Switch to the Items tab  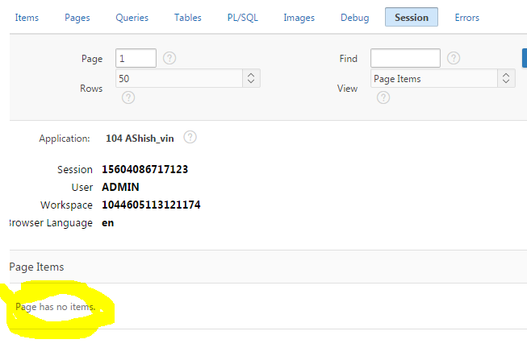[x=27, y=17]
